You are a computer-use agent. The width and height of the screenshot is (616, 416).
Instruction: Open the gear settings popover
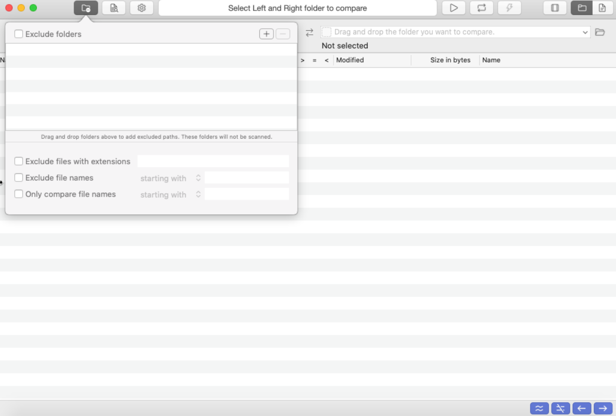coord(142,8)
